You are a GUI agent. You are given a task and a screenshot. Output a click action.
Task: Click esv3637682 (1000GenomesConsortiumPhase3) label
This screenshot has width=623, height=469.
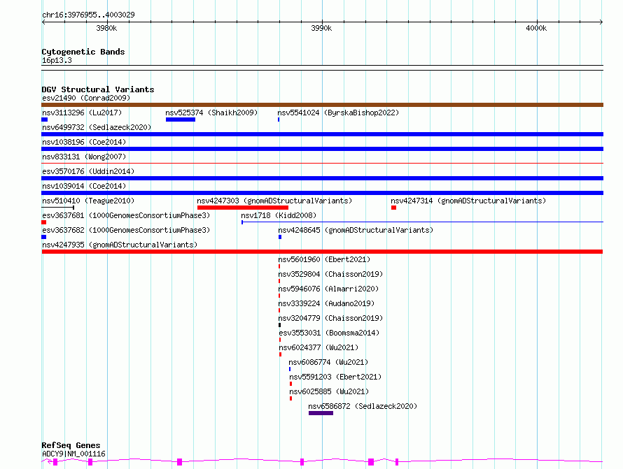[x=126, y=230]
